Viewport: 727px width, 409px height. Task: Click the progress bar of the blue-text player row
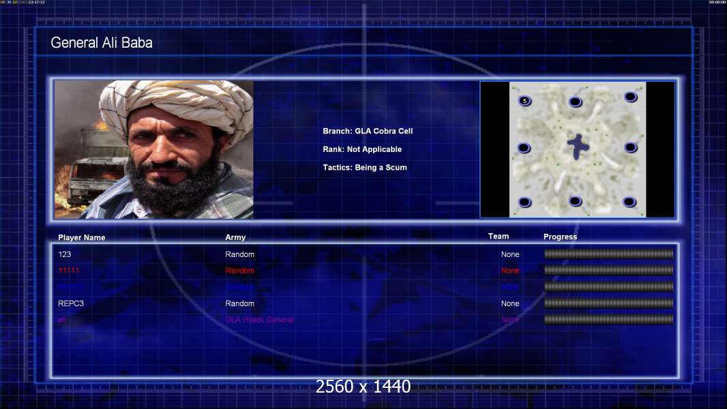click(x=609, y=287)
